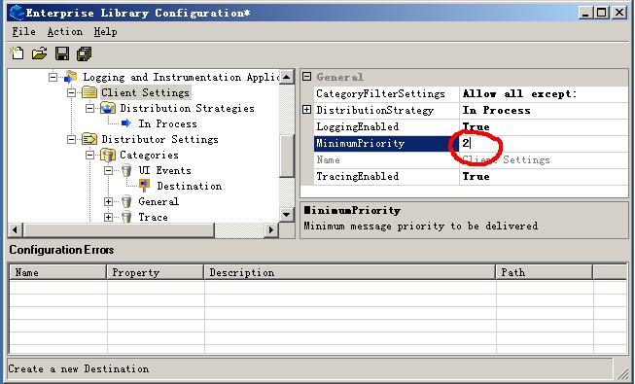Click the tree scroll down arrow

point(287,215)
